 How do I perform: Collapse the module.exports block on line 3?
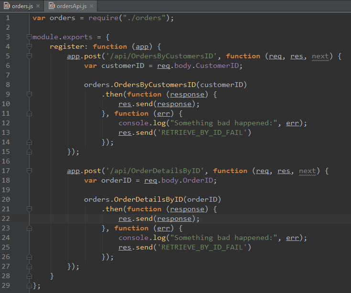coord(29,37)
